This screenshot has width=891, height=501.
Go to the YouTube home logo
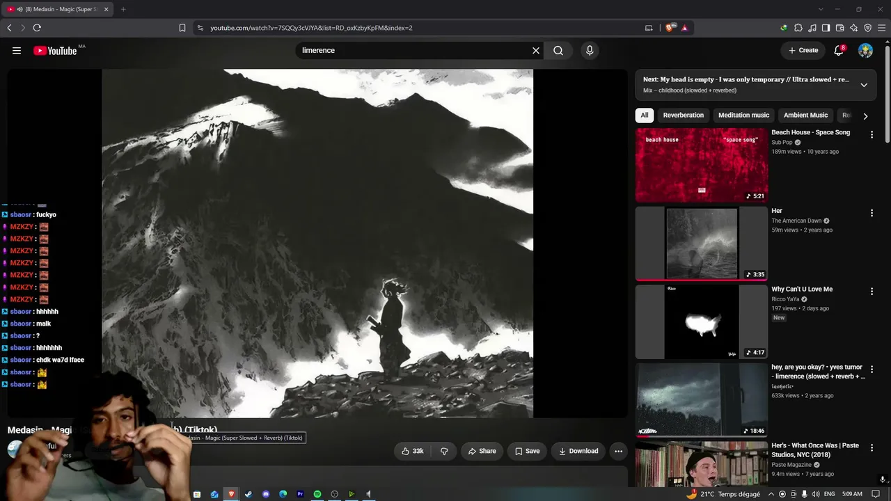(x=55, y=50)
